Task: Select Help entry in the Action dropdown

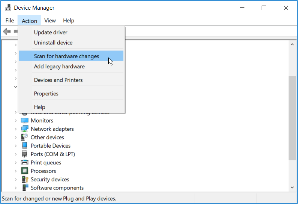Action: (71, 107)
